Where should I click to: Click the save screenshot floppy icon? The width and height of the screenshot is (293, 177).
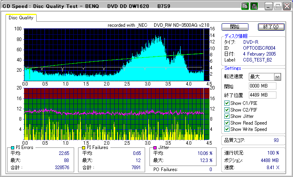(254, 6)
